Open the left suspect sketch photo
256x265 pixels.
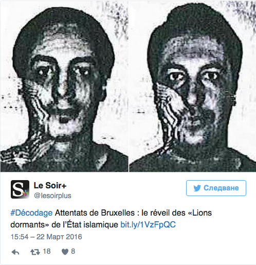click(x=64, y=86)
